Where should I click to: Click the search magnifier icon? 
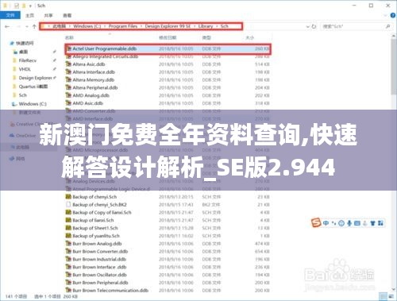click(388, 26)
